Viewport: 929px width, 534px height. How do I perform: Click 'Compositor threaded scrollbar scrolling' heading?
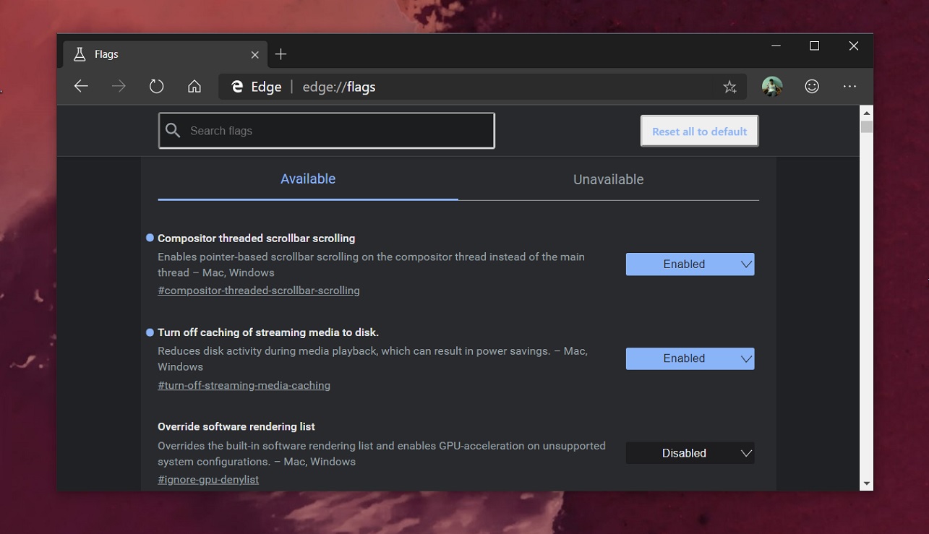[256, 238]
